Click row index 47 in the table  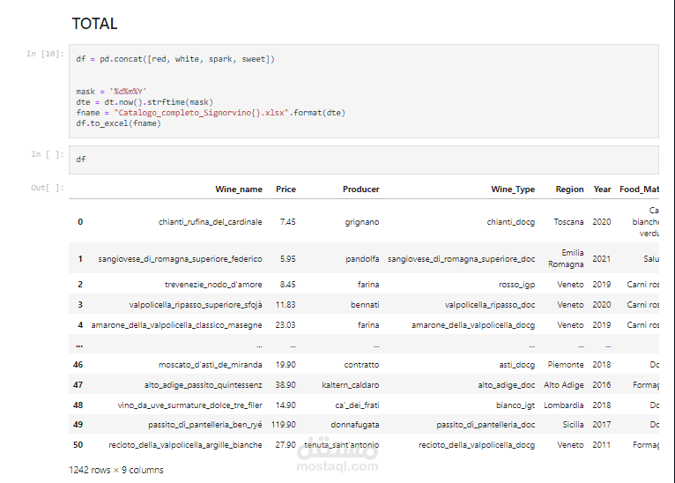tap(78, 385)
